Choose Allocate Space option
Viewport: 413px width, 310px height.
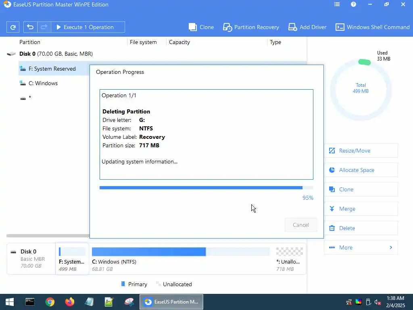(x=361, y=170)
